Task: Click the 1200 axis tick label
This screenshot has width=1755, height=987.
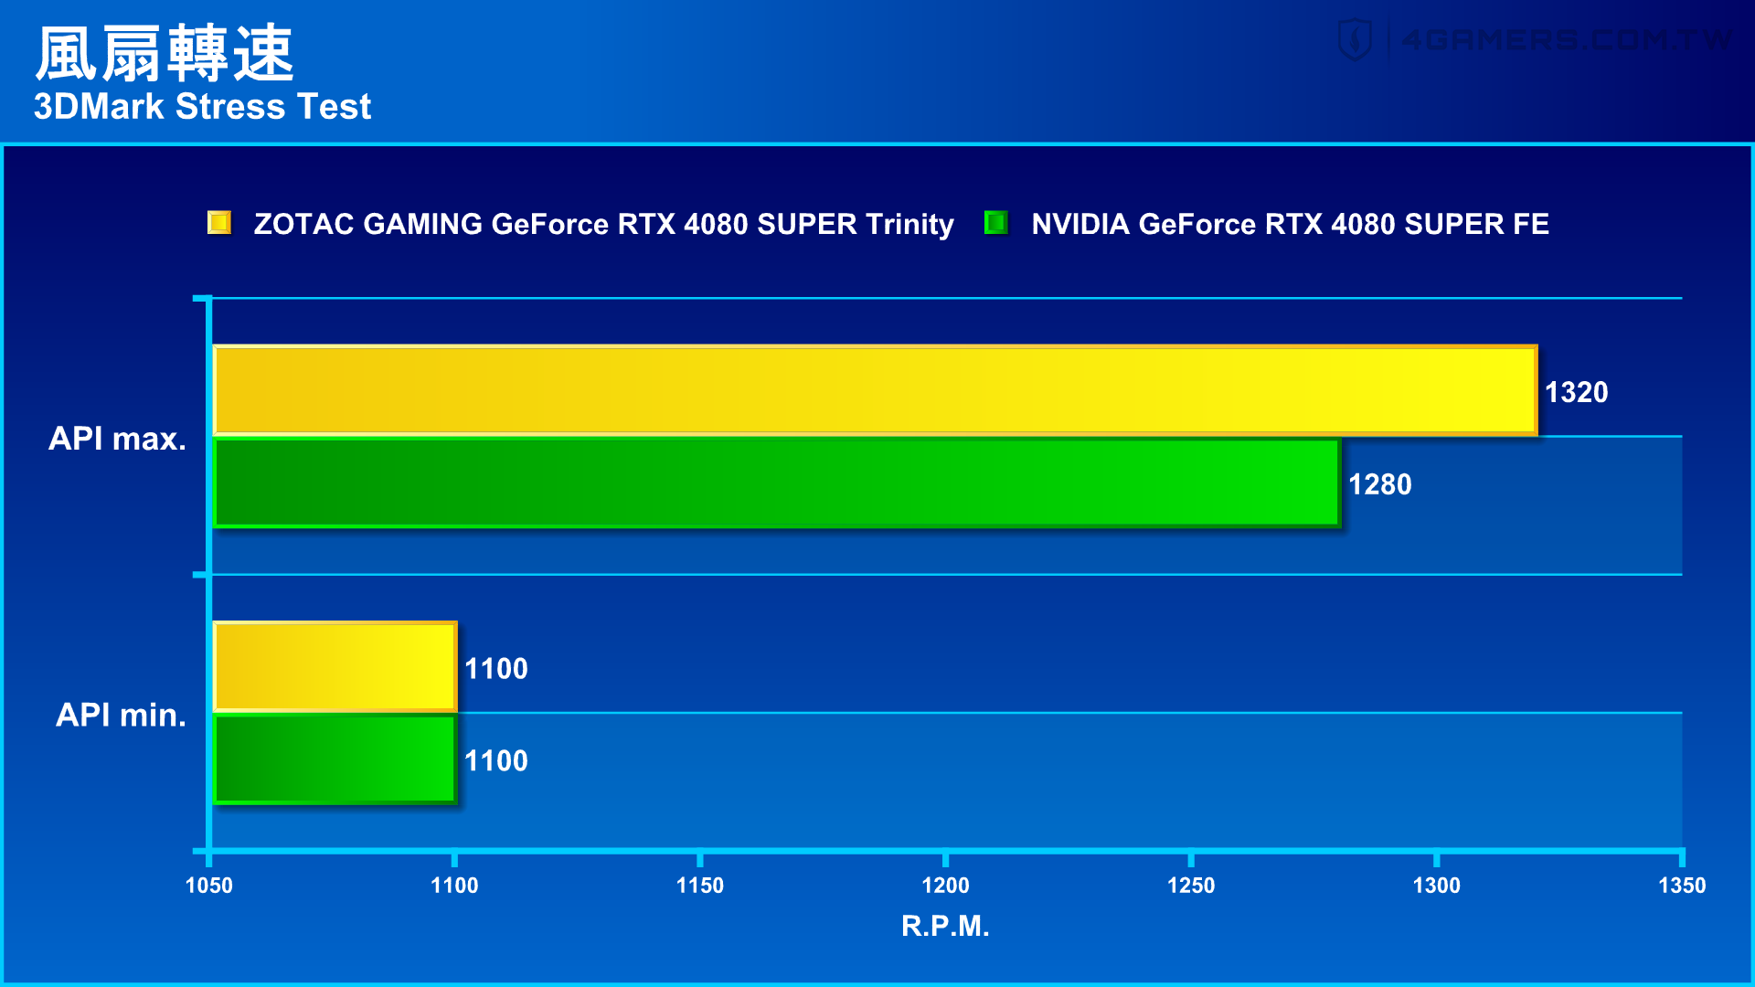Action: (x=945, y=886)
